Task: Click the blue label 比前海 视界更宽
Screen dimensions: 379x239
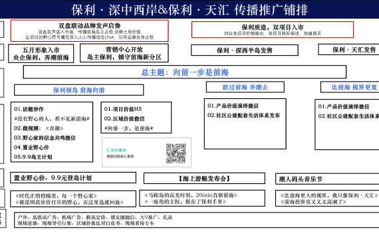Action: (354, 87)
